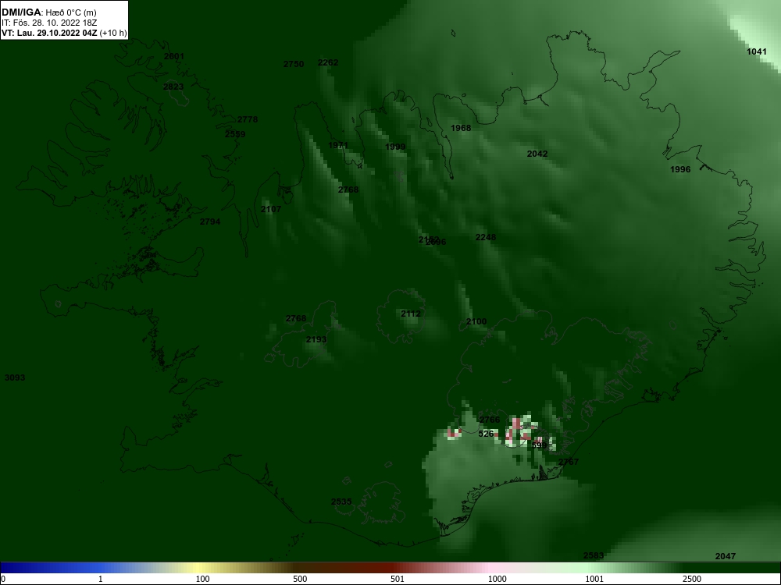Click the map value 2047
The width and height of the screenshot is (781, 585).
coord(726,557)
